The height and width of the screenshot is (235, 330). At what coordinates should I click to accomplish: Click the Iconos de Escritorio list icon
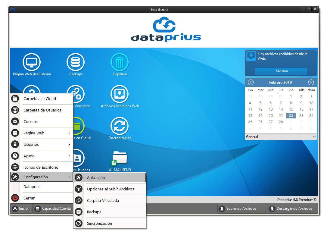tap(15, 167)
